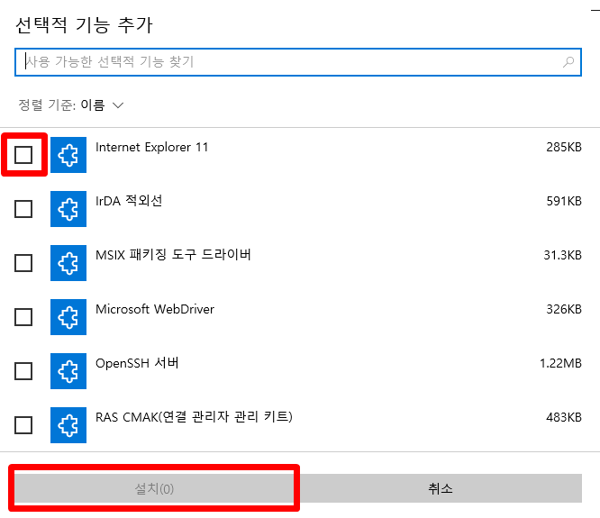Toggle the OpenSSH 서버 checkbox
The width and height of the screenshot is (600, 518).
(23, 371)
